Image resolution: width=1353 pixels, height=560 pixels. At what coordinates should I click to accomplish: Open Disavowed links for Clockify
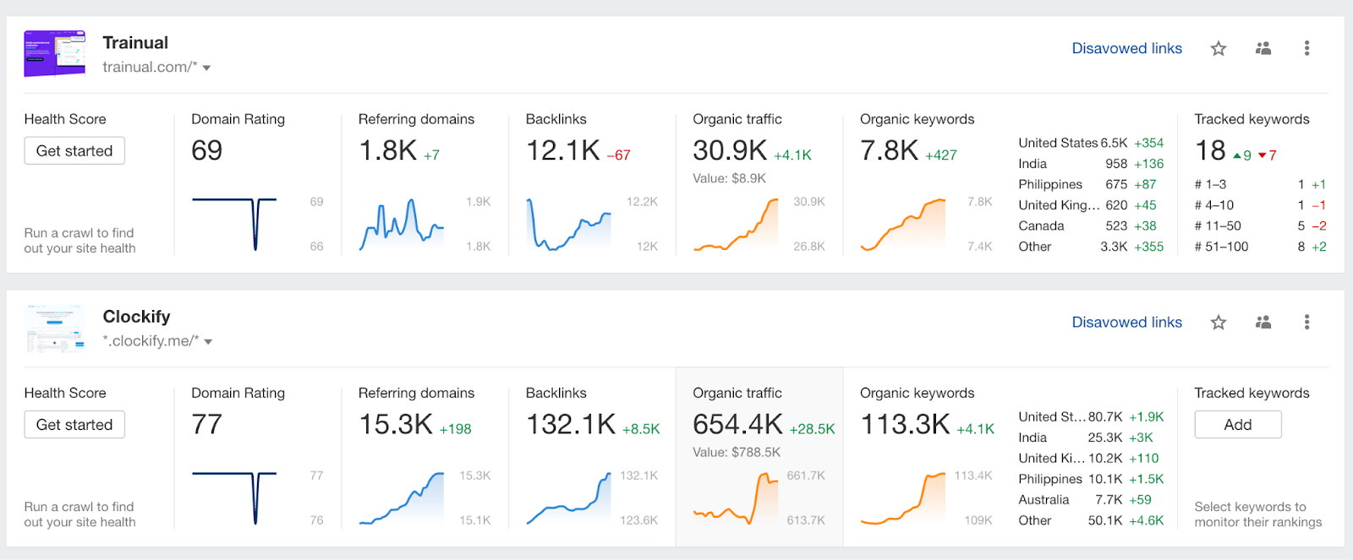click(x=1126, y=322)
